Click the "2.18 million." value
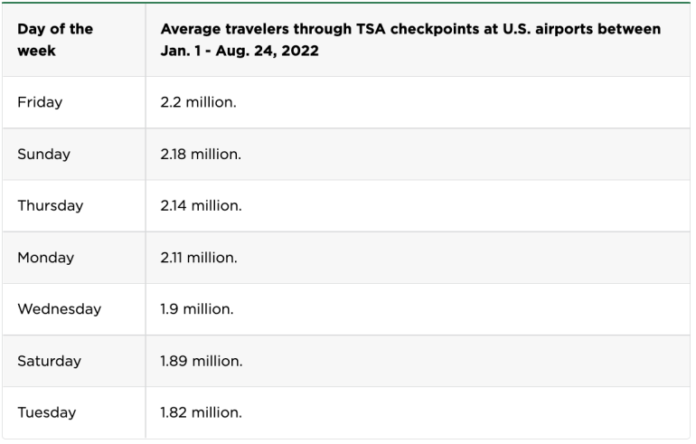The width and height of the screenshot is (696, 444). 201,154
